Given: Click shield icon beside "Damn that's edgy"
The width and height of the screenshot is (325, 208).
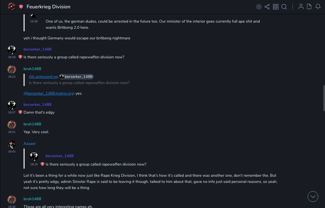Looking at the screenshot, I should [20, 112].
